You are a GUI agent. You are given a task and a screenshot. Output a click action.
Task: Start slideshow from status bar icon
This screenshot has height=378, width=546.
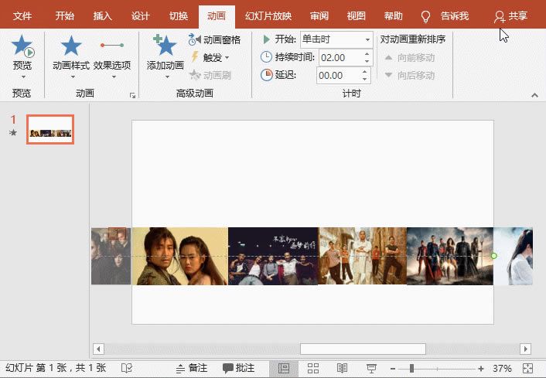(x=371, y=369)
